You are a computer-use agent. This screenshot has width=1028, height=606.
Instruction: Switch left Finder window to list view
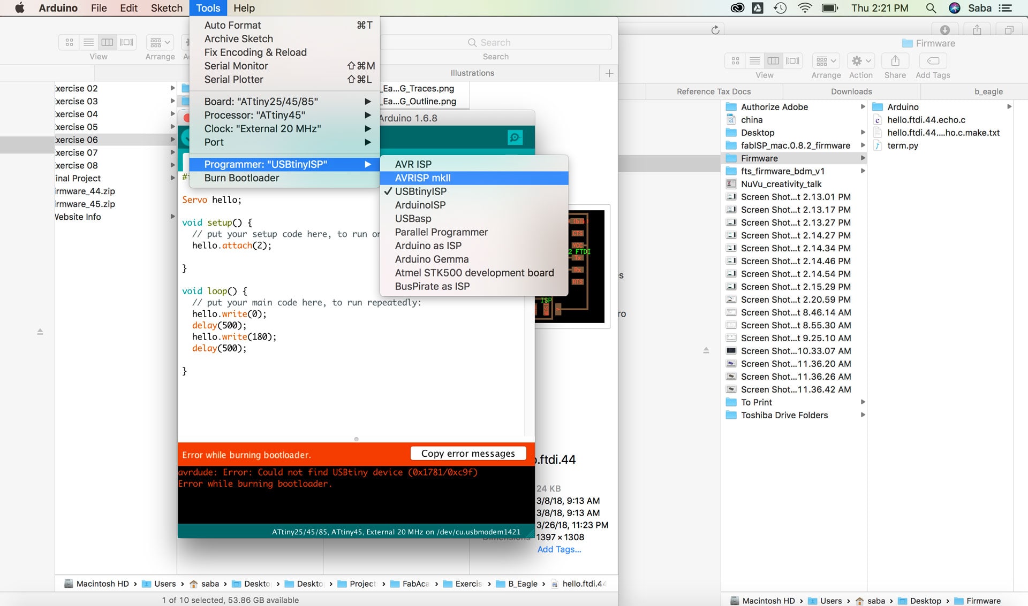click(x=88, y=42)
